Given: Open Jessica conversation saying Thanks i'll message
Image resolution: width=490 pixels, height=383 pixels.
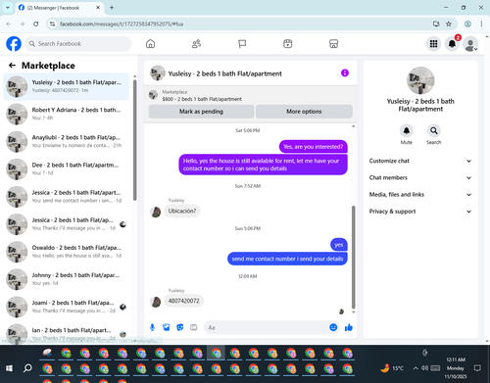Looking at the screenshot, I should coord(66,224).
